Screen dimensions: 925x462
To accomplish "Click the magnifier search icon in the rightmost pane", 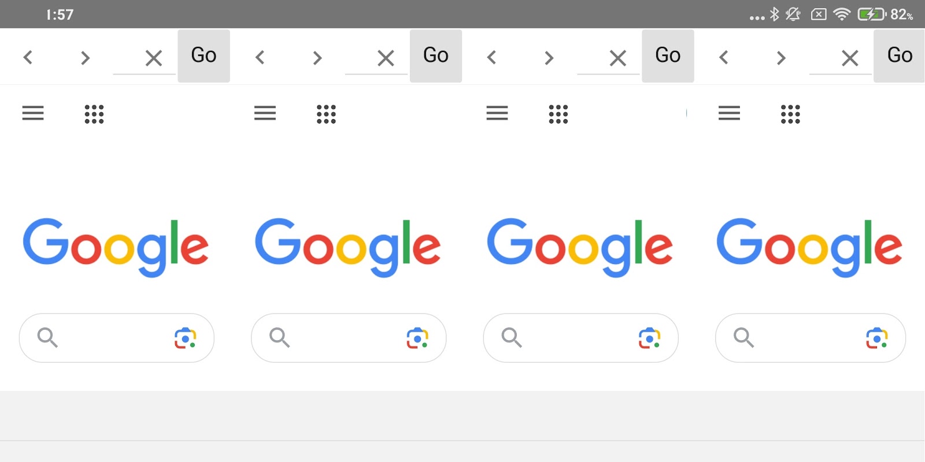I will click(743, 337).
